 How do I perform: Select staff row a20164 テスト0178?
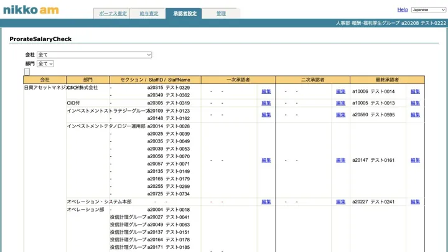point(169,240)
